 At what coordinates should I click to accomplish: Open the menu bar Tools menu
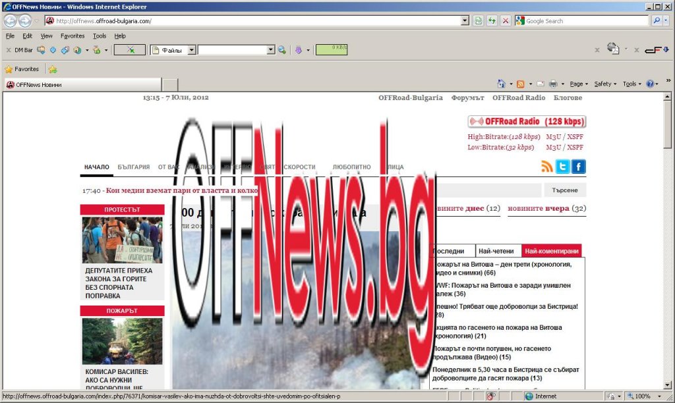point(99,36)
